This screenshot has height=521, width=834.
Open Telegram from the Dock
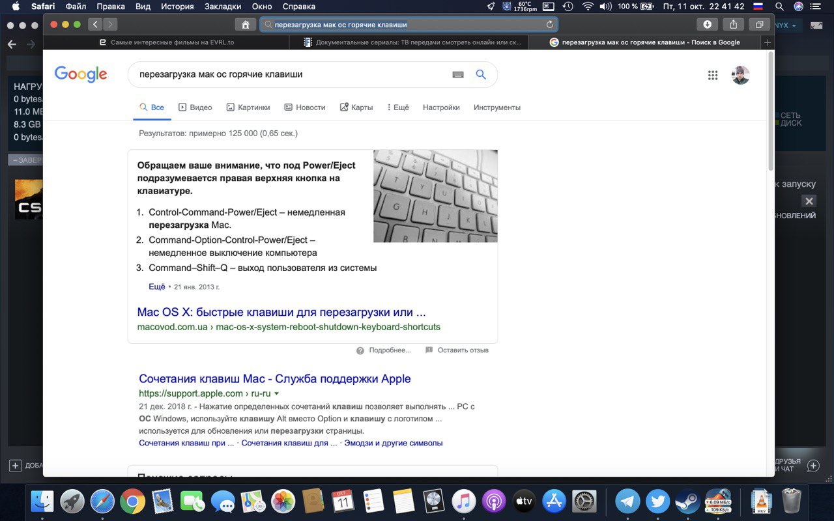point(628,501)
